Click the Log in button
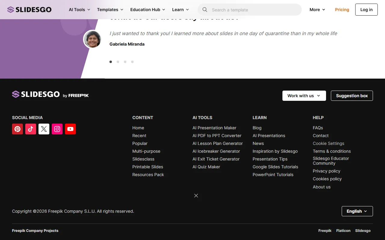This screenshot has width=385, height=240. click(x=366, y=10)
